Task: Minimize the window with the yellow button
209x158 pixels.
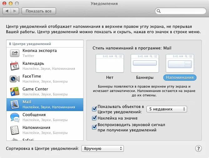Action: (11, 3)
